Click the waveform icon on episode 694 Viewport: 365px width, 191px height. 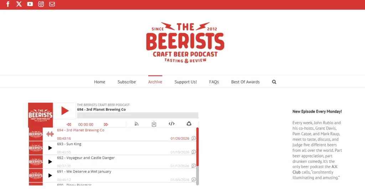(x=50, y=134)
